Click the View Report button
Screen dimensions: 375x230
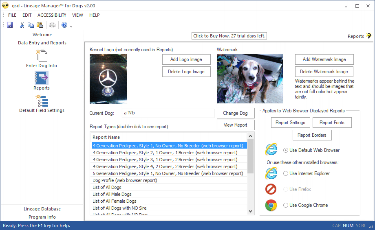coord(236,125)
